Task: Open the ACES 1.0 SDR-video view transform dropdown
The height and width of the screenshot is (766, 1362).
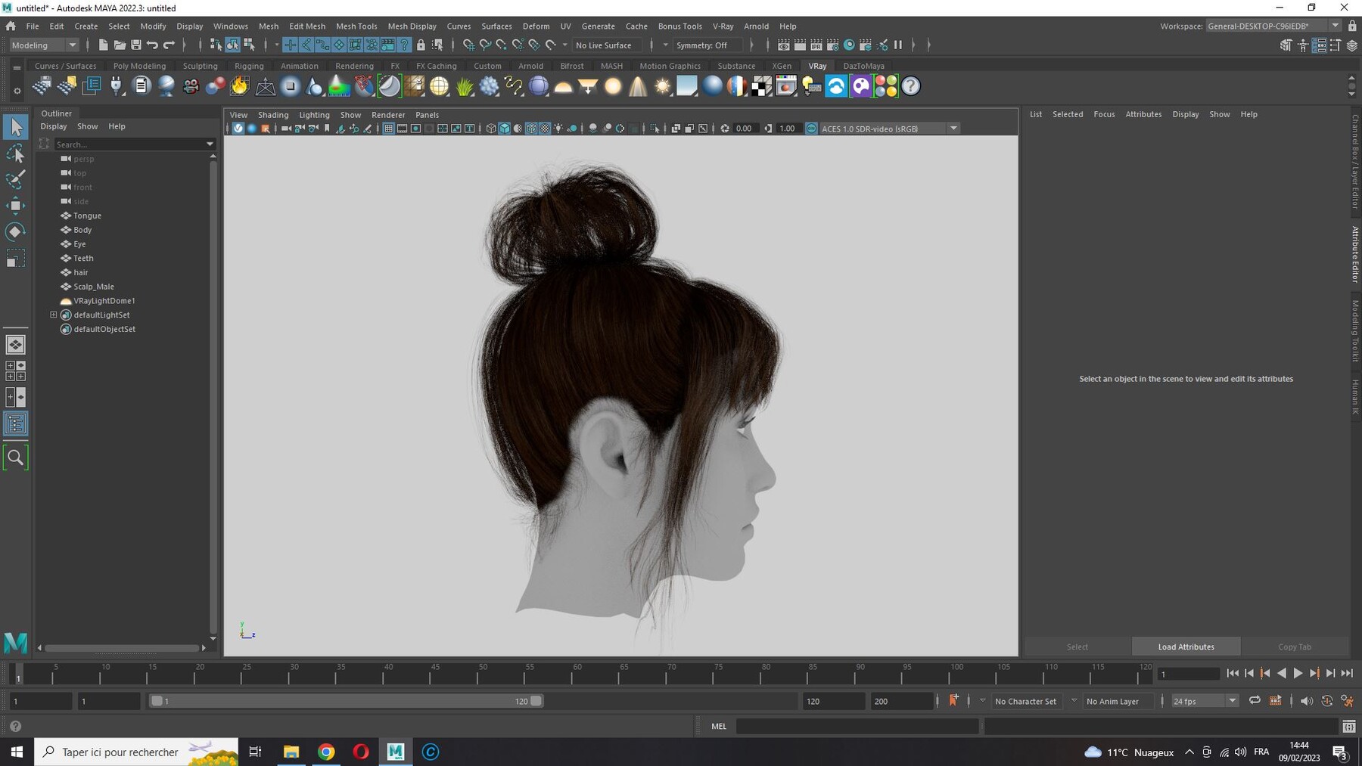Action: (x=890, y=129)
